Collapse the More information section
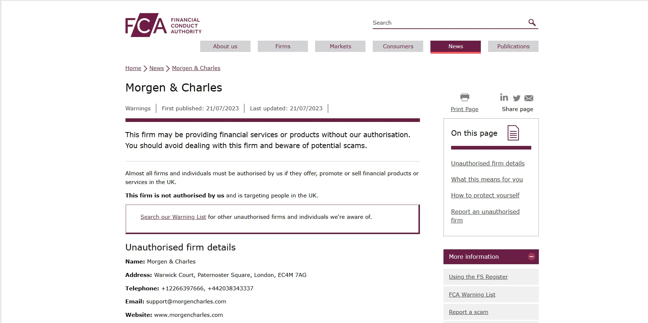 pos(532,257)
